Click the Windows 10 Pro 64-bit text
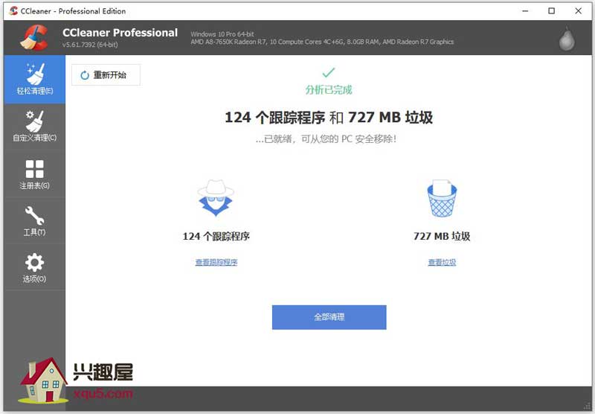This screenshot has height=414, width=595. 222,34
